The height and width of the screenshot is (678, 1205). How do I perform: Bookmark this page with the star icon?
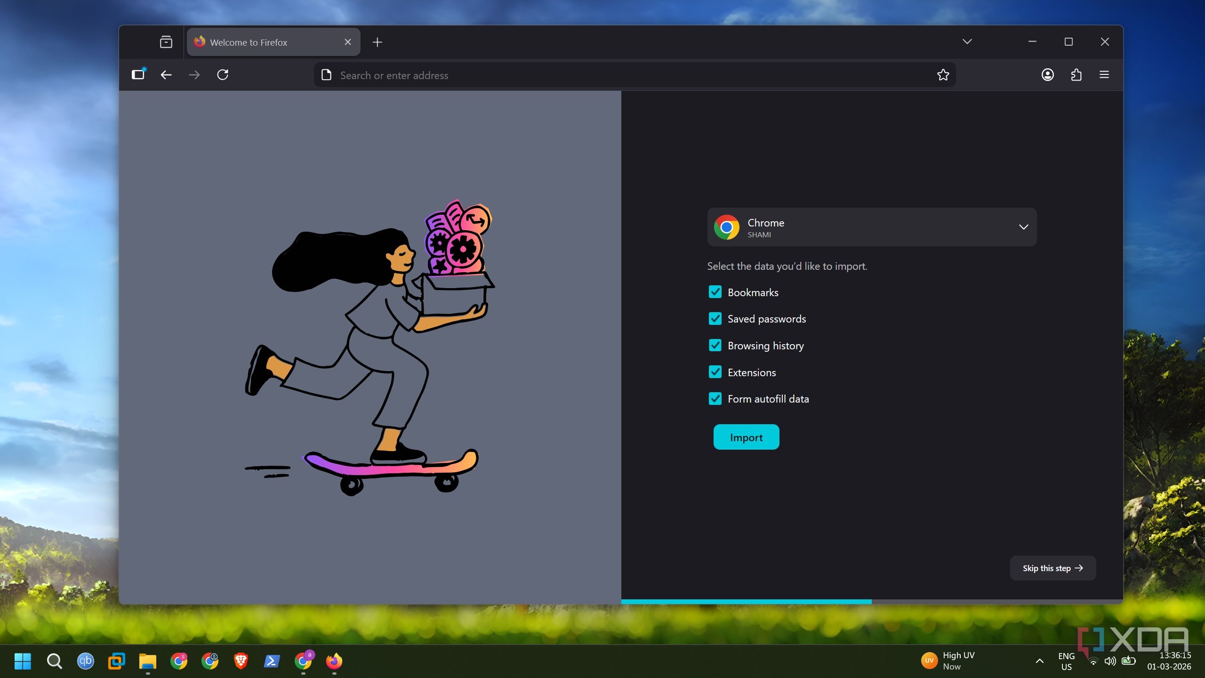click(x=943, y=74)
